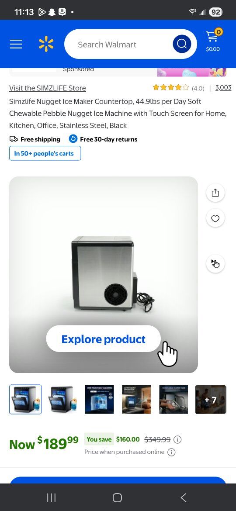Tap Android back navigation button
The height and width of the screenshot is (511, 236).
click(x=184, y=497)
